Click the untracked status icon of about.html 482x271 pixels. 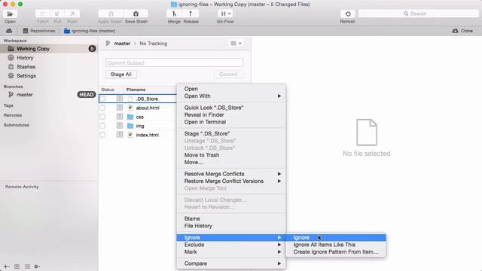(120, 108)
